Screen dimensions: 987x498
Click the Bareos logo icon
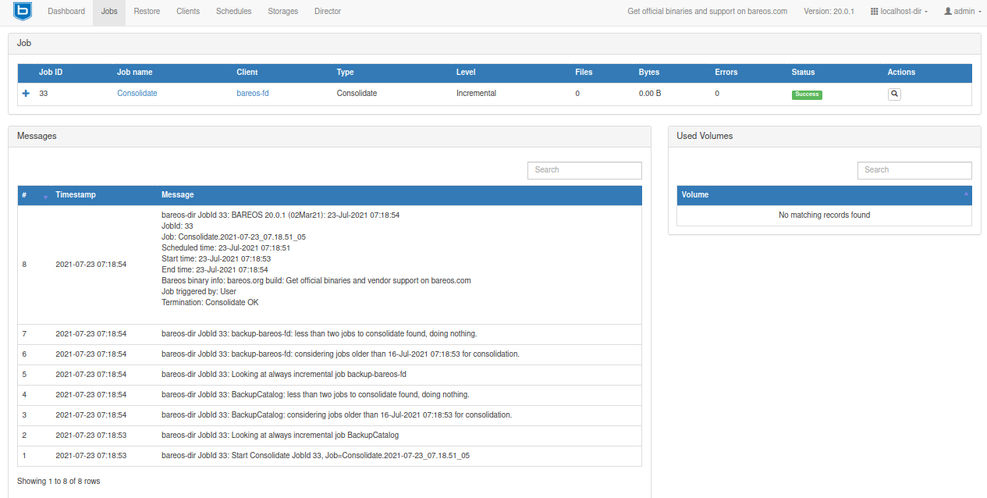23,12
